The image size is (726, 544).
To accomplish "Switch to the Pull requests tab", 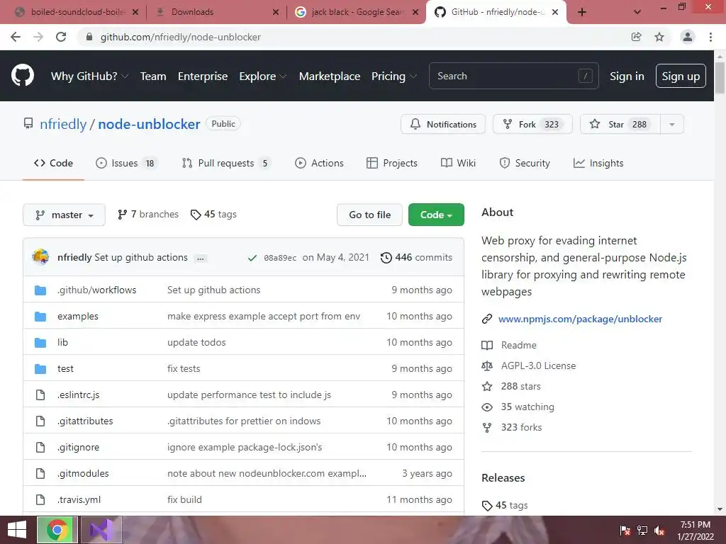I will pos(226,163).
